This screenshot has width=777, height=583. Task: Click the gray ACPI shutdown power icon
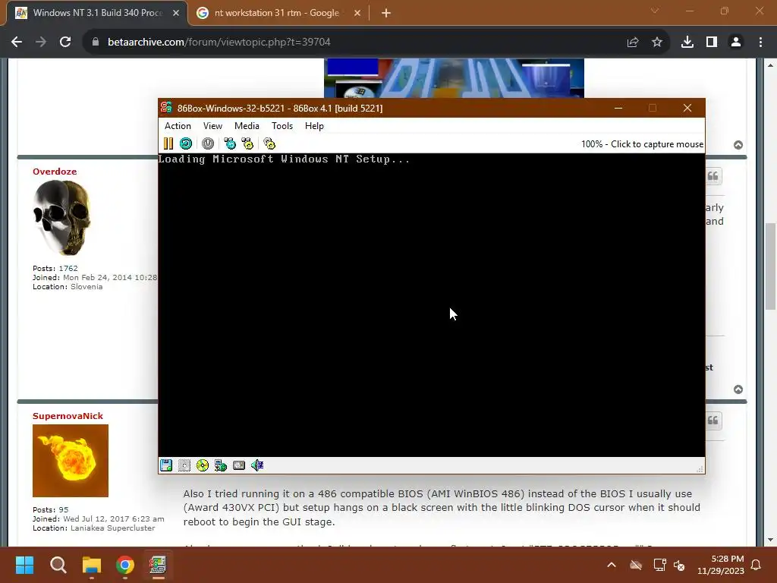(x=208, y=143)
